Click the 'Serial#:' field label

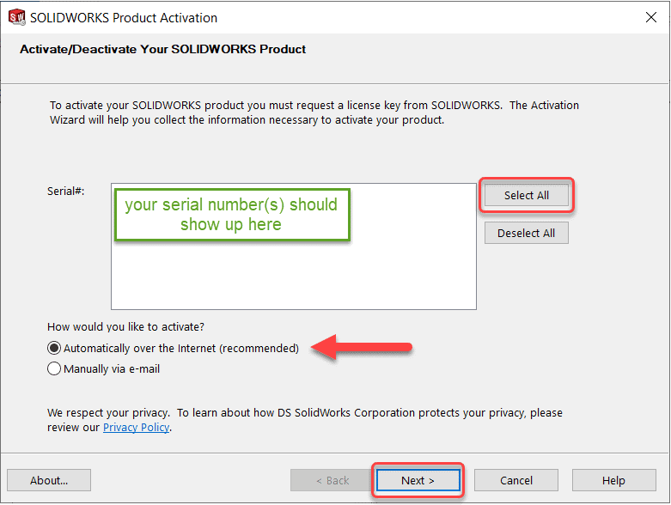click(x=66, y=191)
